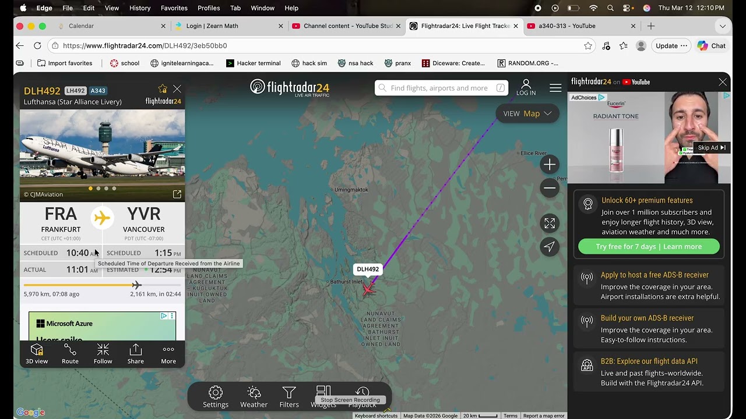Open the Filters panel
Image resolution: width=746 pixels, height=419 pixels.
coord(289,397)
